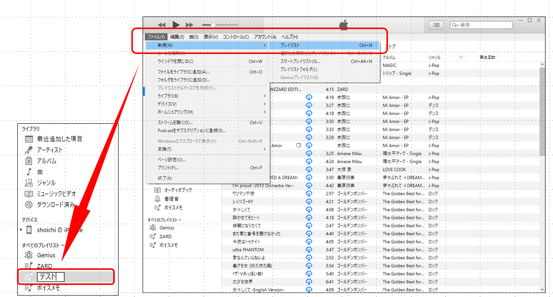Open the ホームシェアリング(M) submenu
553x297 pixels.
[x=207, y=112]
